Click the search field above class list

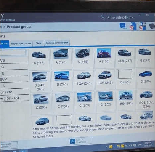pos(13,52)
